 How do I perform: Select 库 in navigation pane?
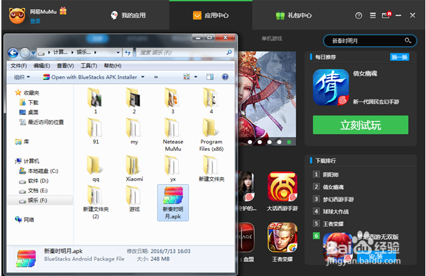pyautogui.click(x=22, y=142)
